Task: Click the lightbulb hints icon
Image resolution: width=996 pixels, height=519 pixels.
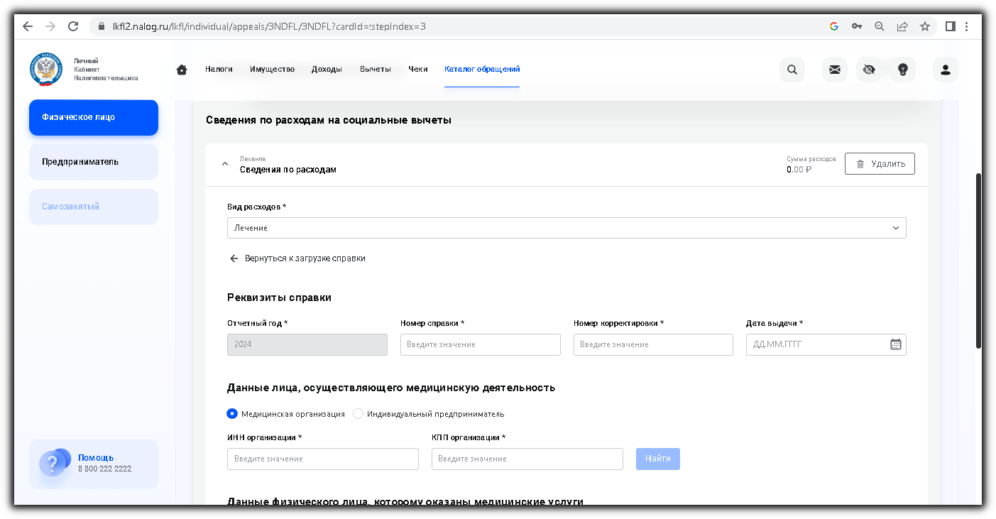Action: 903,70
